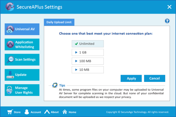Click the SecureAPlus logo in title bar
The height and width of the screenshot is (117, 176).
(10, 7)
